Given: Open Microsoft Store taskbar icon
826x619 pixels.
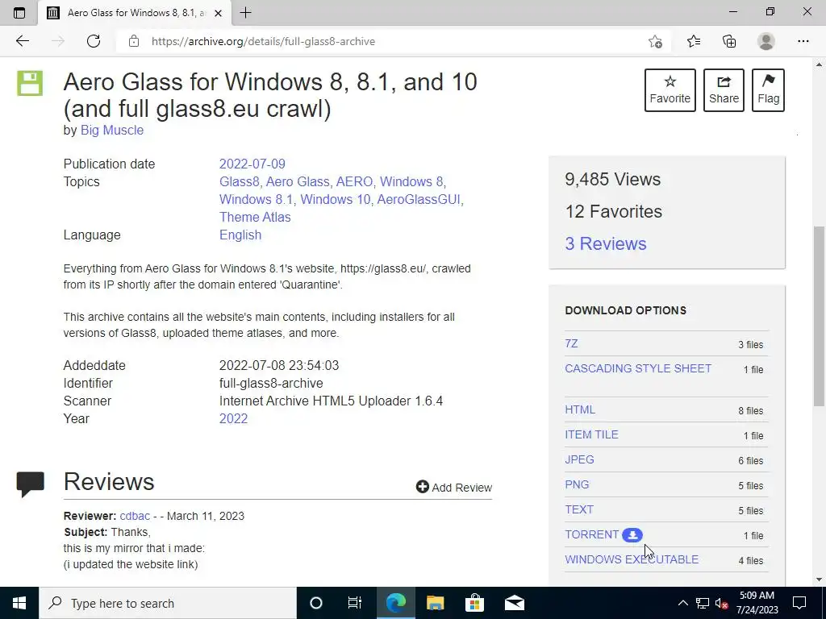Looking at the screenshot, I should pos(474,603).
